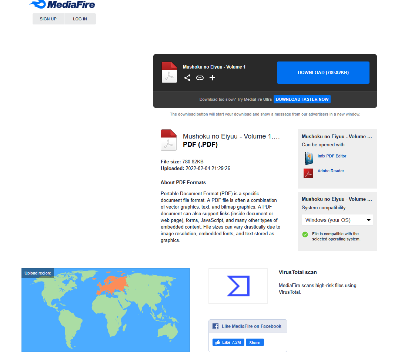The height and width of the screenshot is (356, 398).
Task: Click 'VirusTotal scan' heading
Action: tap(298, 272)
